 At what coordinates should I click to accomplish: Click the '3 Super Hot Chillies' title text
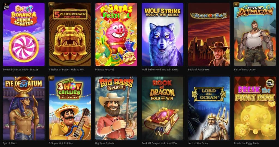[61, 143]
